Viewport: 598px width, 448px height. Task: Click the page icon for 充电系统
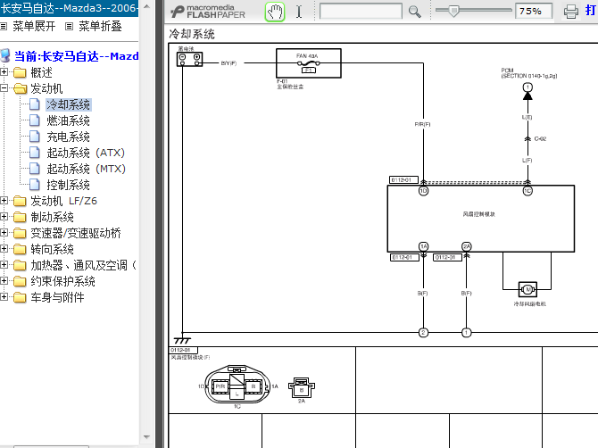(x=35, y=137)
